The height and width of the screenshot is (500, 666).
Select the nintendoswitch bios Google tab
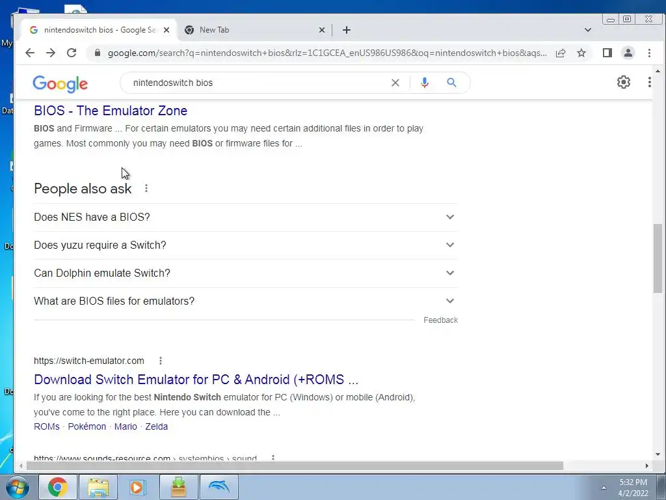[x=99, y=30]
